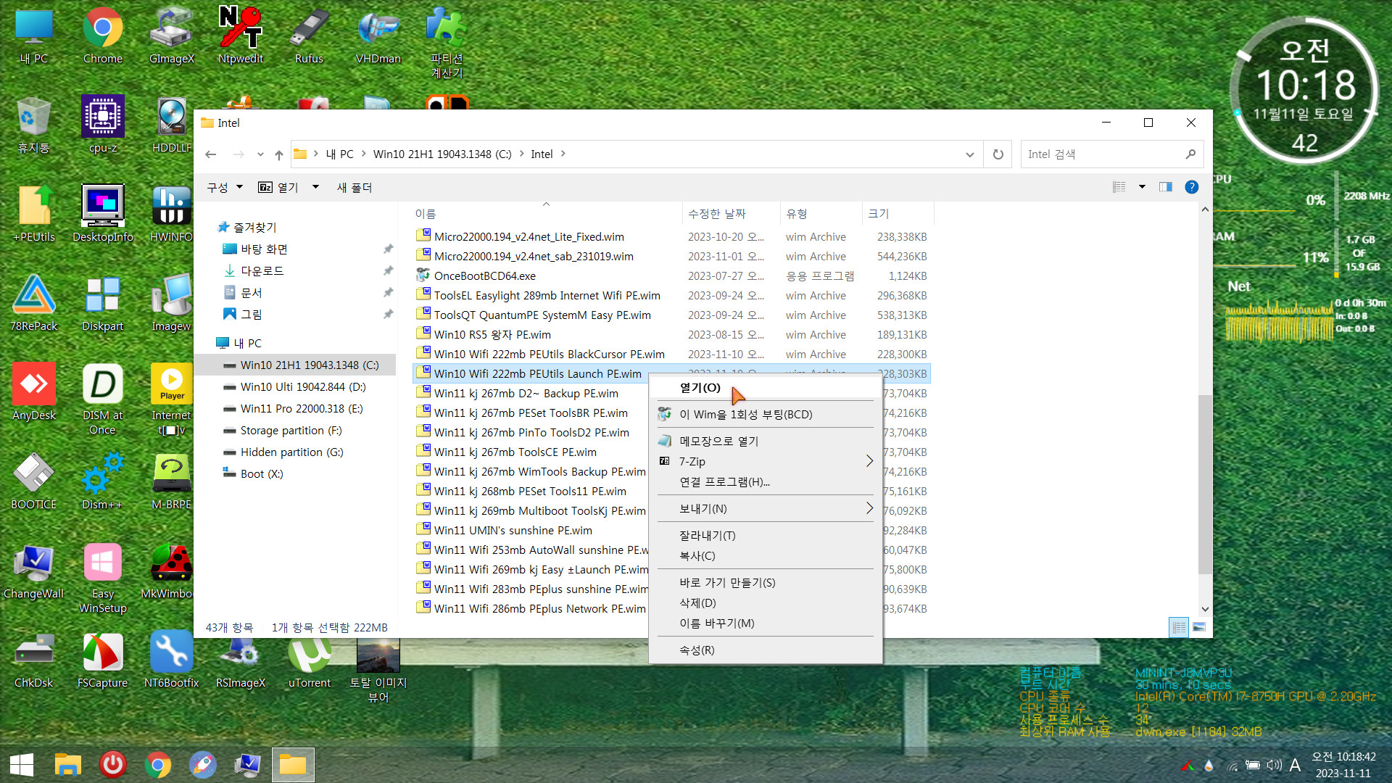Select 연결 프로그램(H)... menu entry
Screen dimensions: 1392x783
click(x=765, y=481)
